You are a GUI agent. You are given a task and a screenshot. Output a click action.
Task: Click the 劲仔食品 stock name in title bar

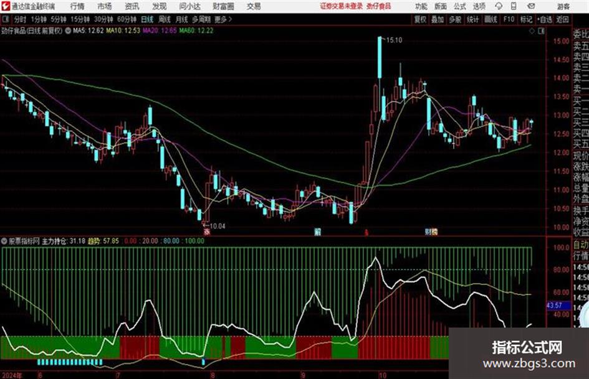379,6
